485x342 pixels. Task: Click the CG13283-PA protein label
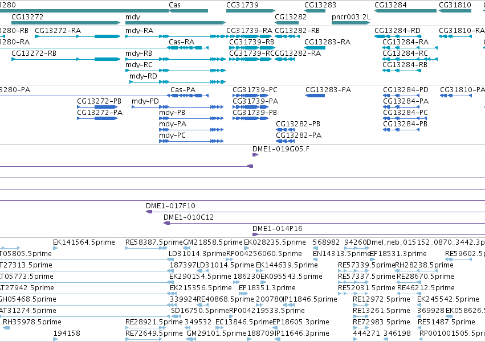(328, 90)
